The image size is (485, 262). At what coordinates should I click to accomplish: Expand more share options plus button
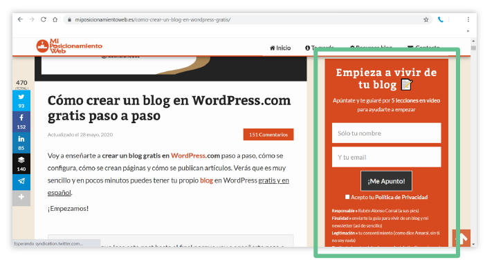coord(21,198)
